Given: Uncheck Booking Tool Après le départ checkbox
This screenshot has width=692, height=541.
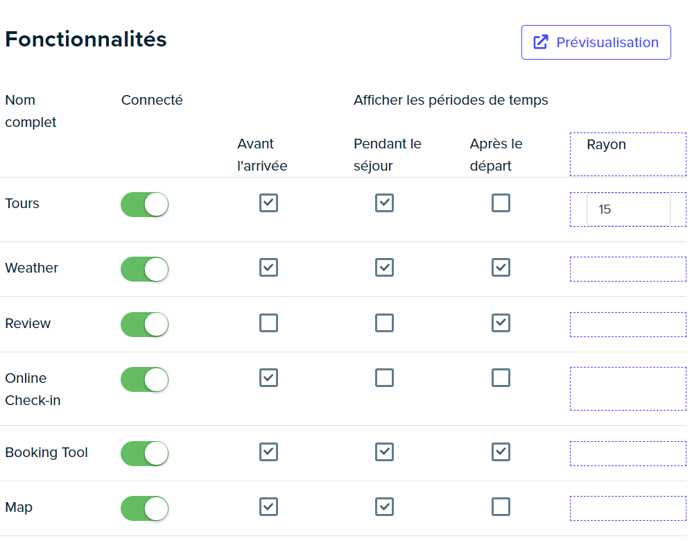Looking at the screenshot, I should (501, 452).
